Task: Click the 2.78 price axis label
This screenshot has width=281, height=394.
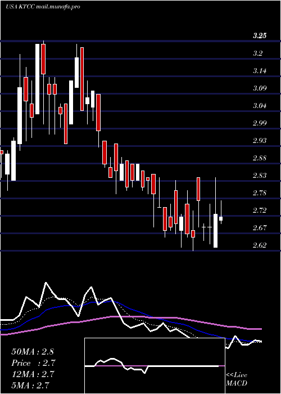Action: click(259, 193)
